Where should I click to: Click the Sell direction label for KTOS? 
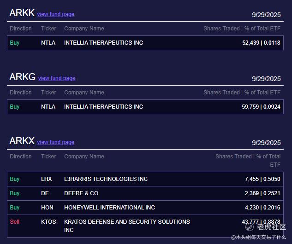15,222
